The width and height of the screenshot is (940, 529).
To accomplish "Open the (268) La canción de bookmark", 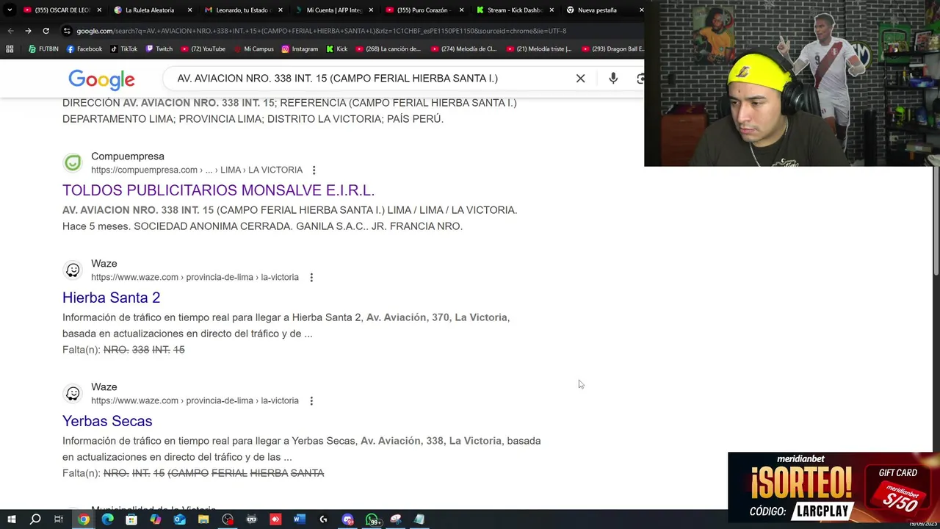I will click(388, 49).
